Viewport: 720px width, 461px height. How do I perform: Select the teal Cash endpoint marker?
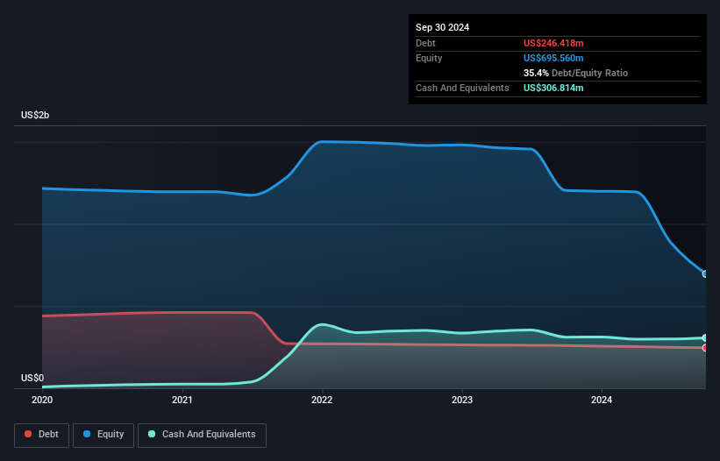(705, 338)
